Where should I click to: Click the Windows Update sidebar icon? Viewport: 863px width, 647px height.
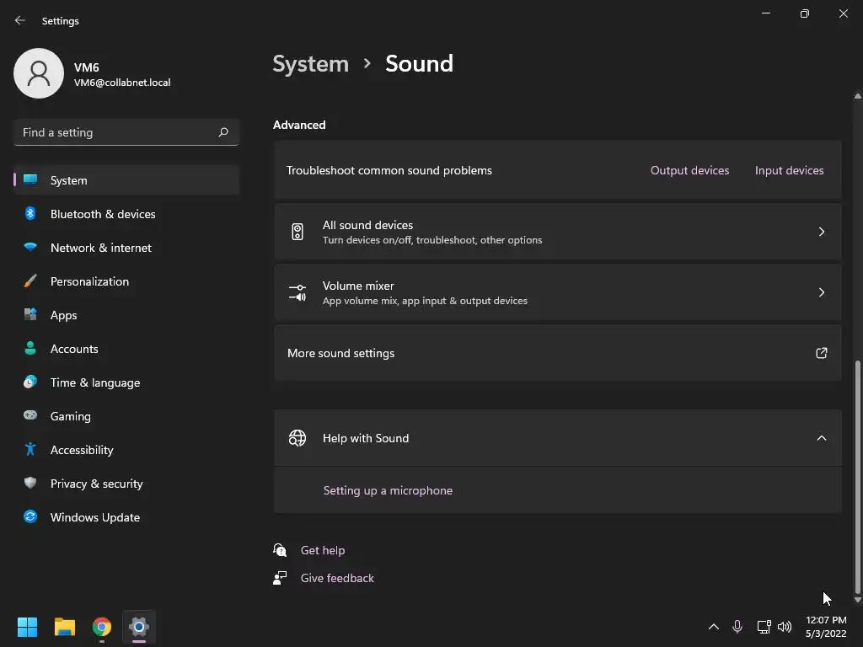tap(30, 517)
